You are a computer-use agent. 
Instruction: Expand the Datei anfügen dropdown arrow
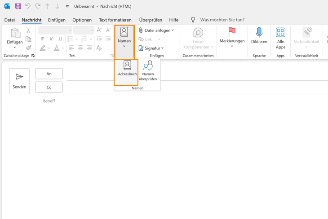tap(173, 31)
